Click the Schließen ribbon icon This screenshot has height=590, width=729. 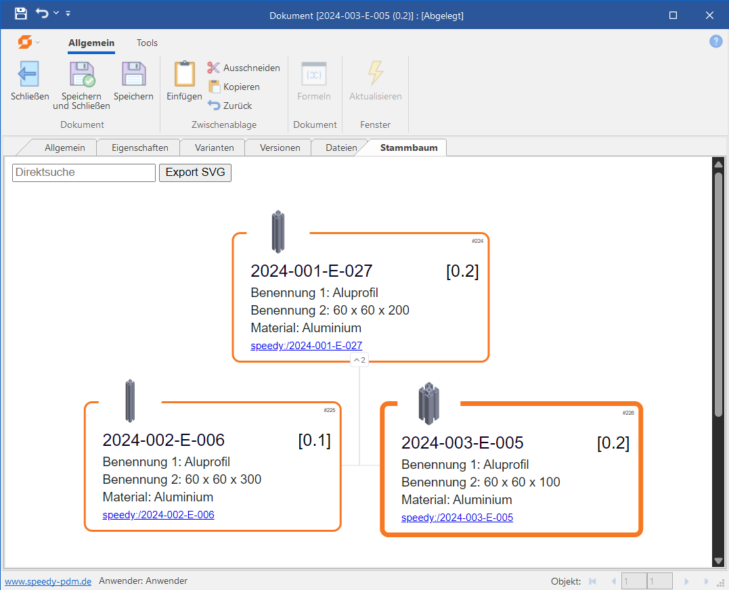point(29,74)
